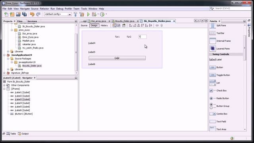
Task: Switch to the Files tab
Action: coord(20,21)
